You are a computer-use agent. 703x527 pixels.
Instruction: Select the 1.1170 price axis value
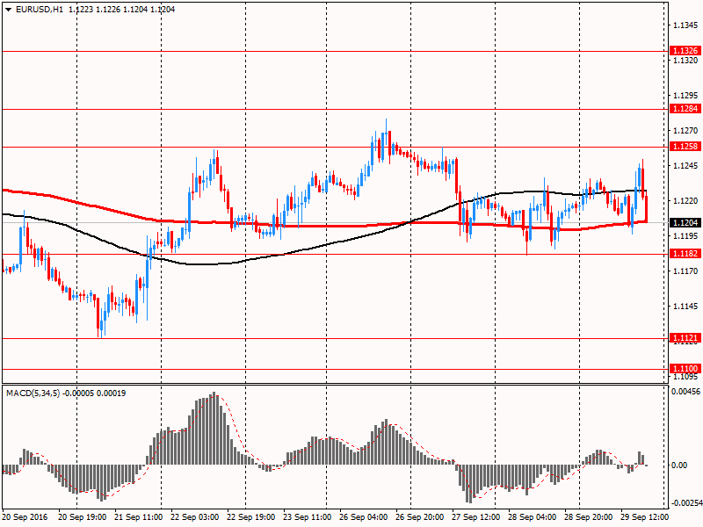coord(685,271)
